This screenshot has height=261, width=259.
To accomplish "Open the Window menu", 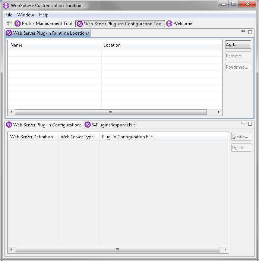I will [x=26, y=15].
